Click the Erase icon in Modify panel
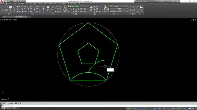 pos(43,6)
